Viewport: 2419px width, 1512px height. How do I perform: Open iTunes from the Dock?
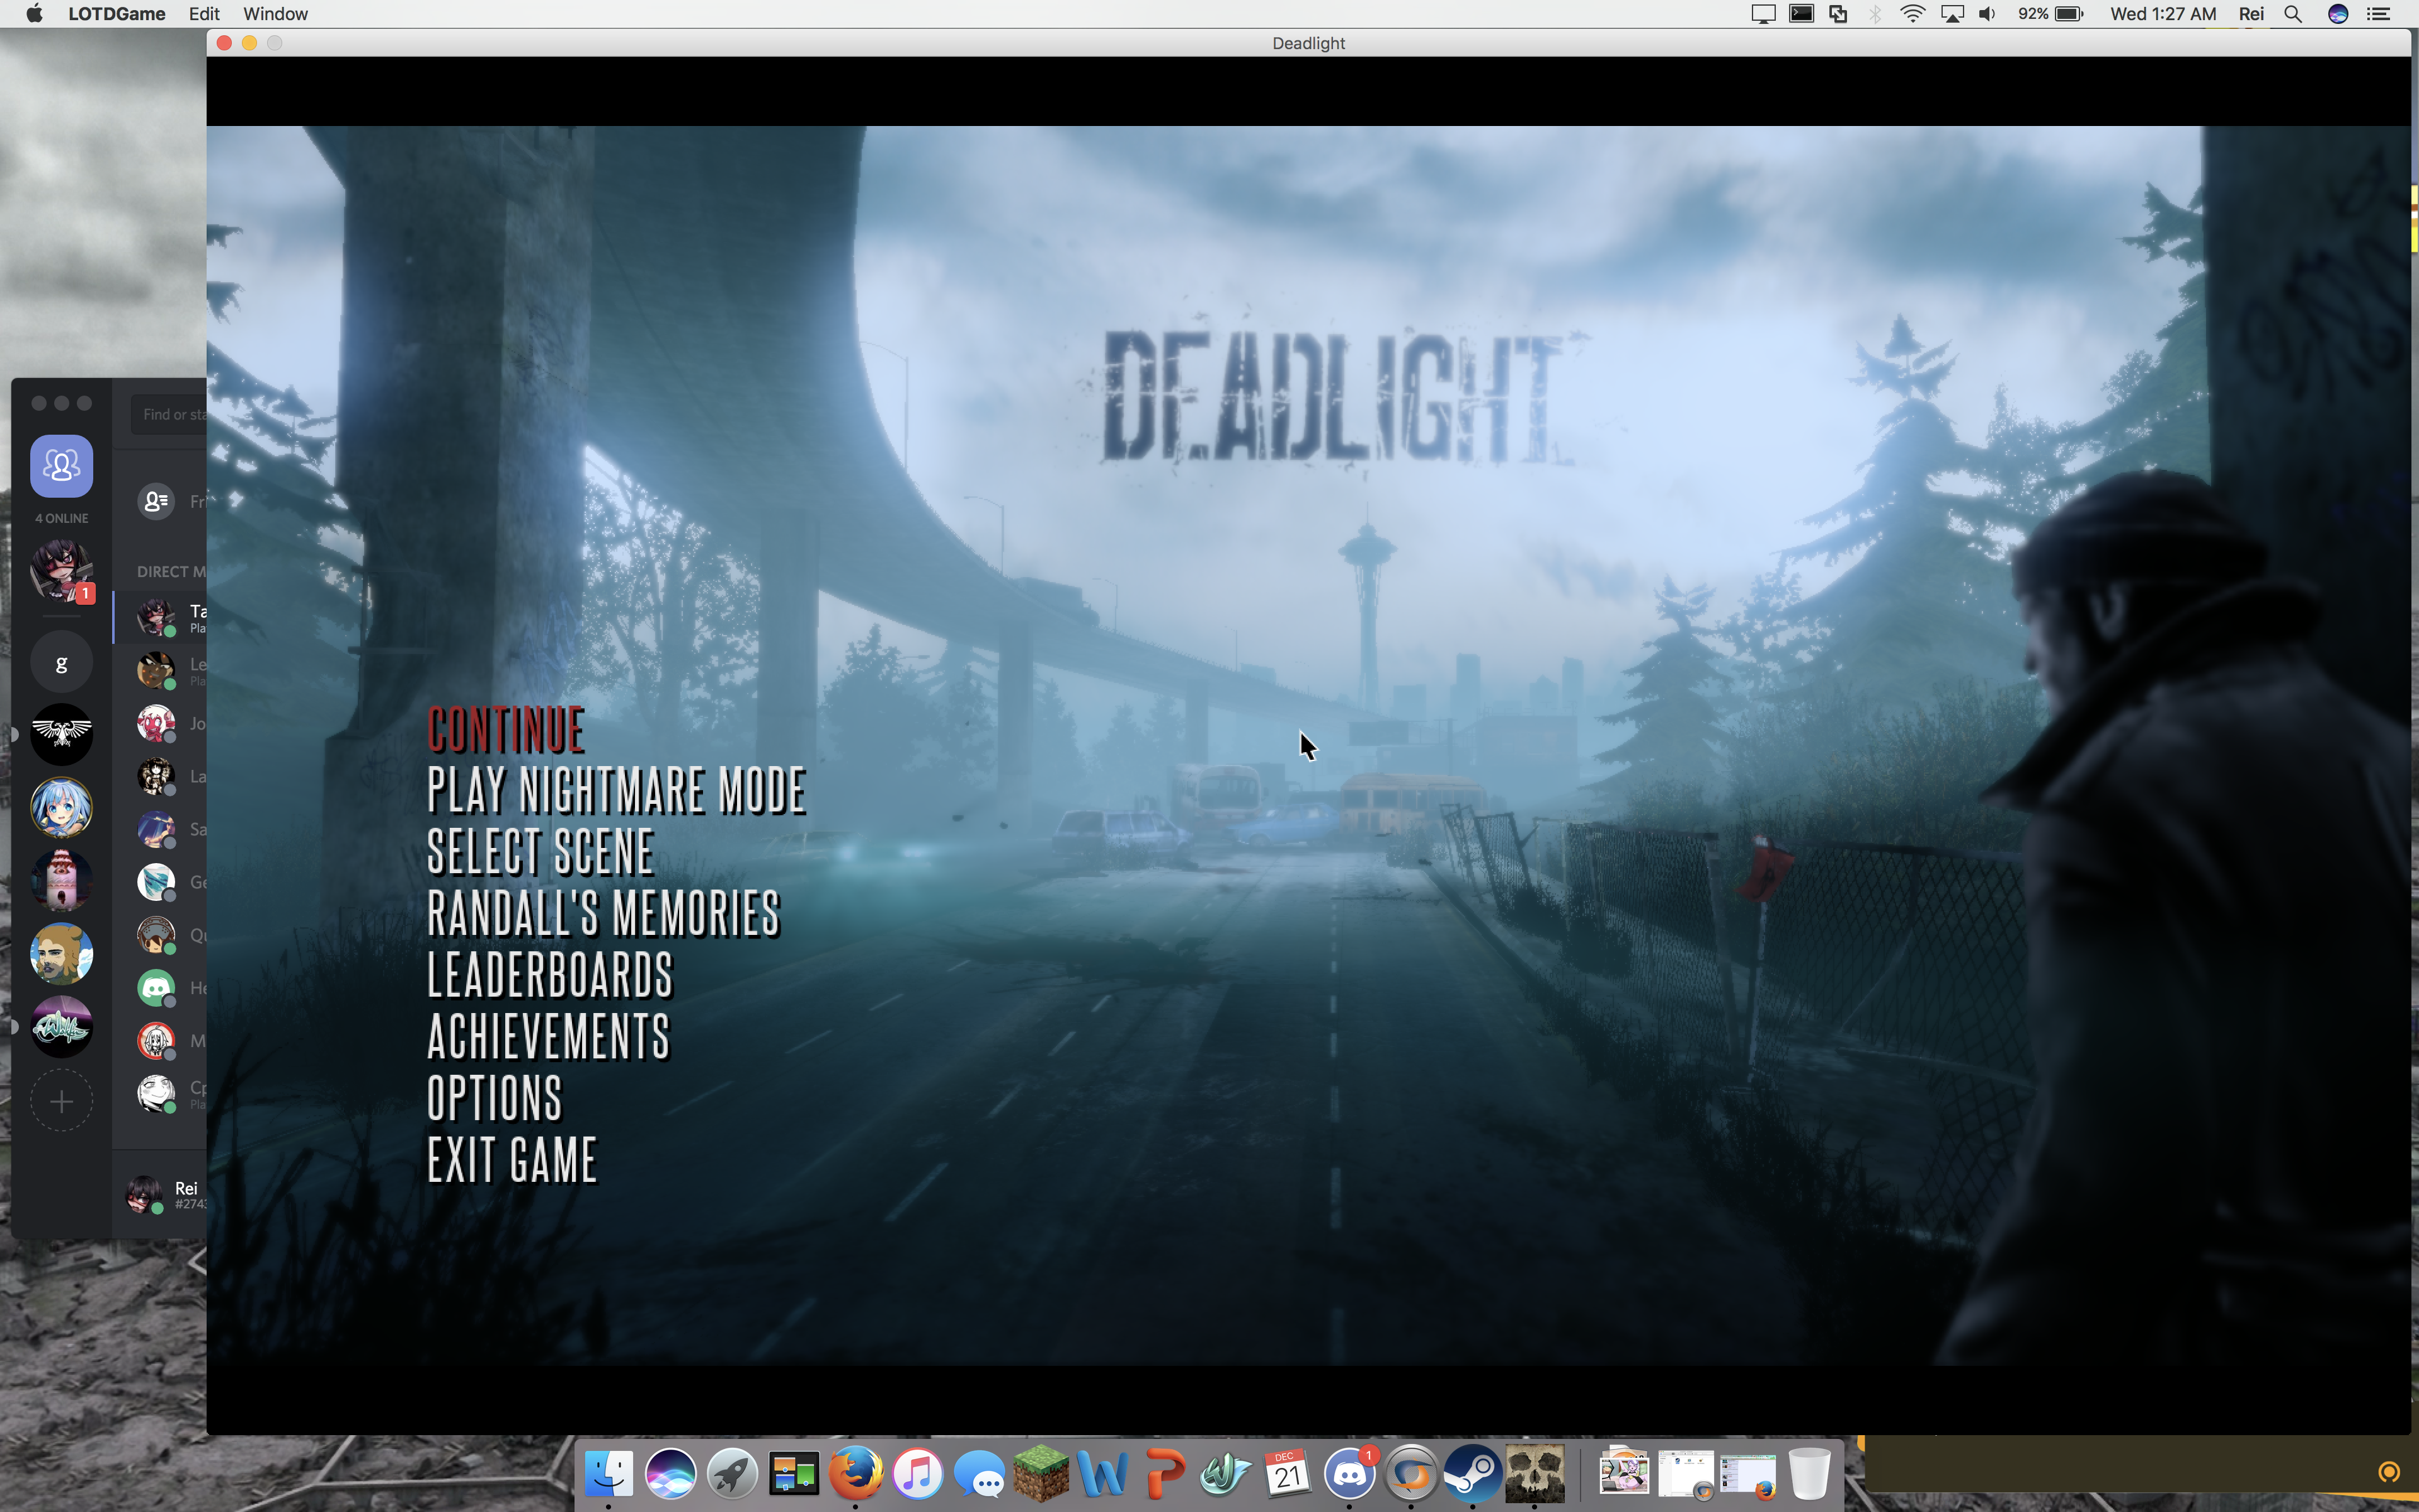(x=918, y=1473)
